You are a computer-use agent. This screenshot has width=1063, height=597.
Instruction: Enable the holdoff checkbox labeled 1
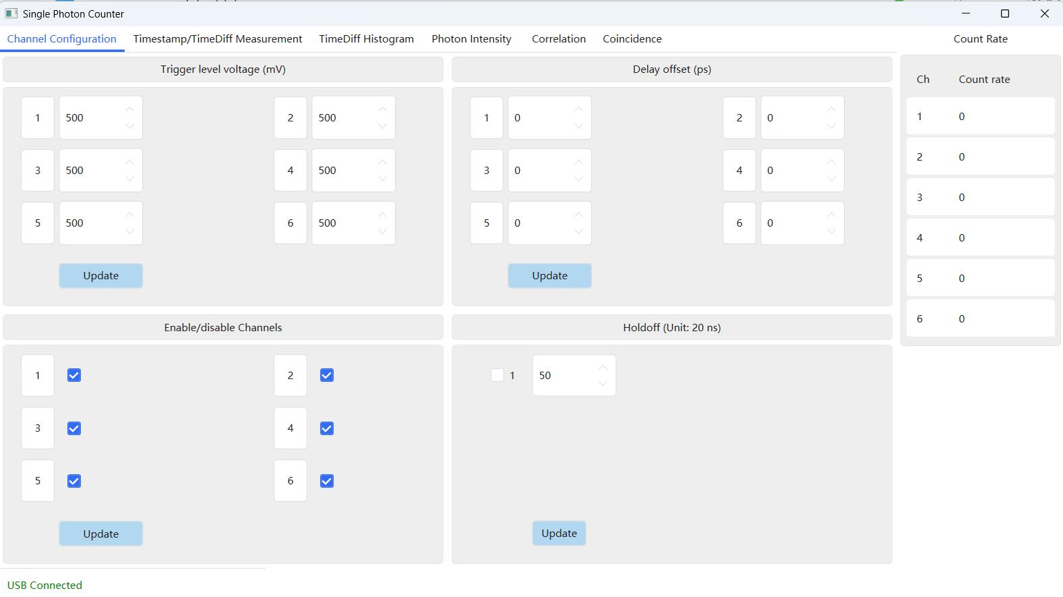pyautogui.click(x=497, y=376)
